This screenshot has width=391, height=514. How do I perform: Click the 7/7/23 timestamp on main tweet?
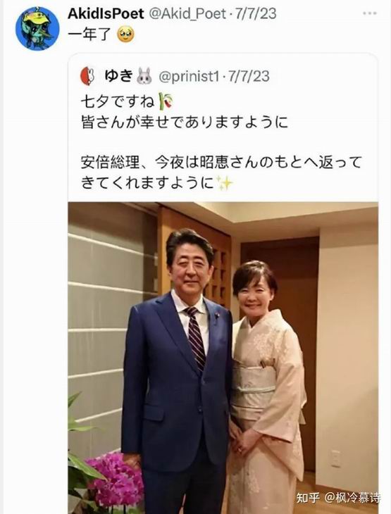point(256,14)
